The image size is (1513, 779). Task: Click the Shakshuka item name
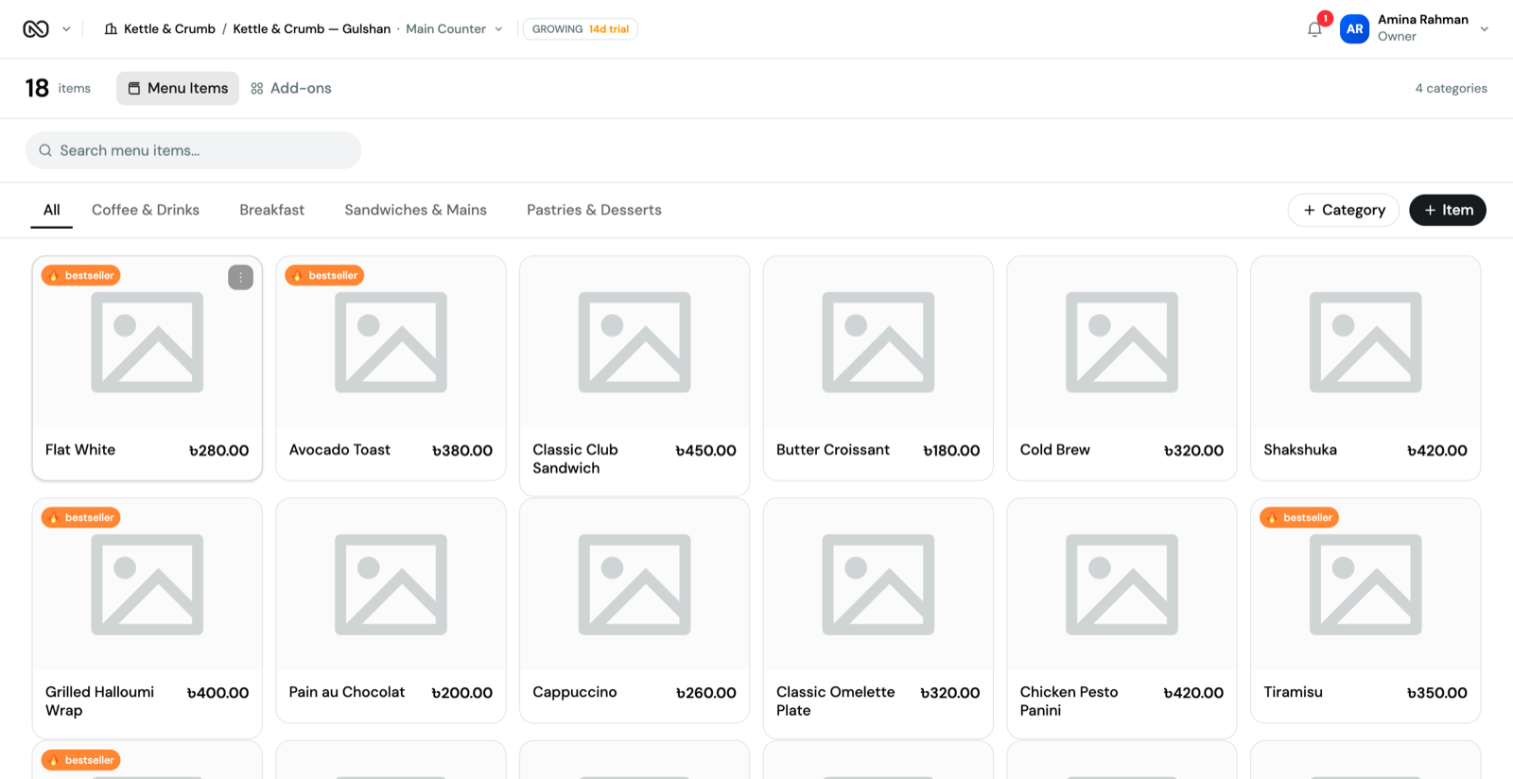(x=1300, y=450)
